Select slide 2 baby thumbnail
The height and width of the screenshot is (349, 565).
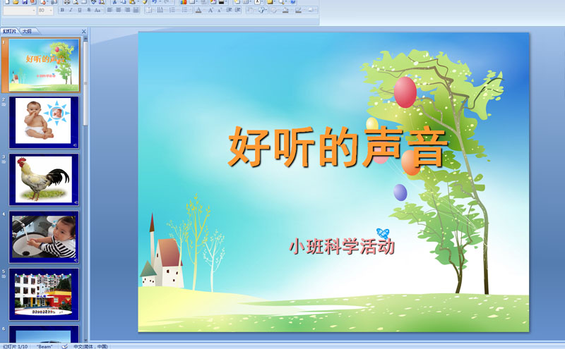(44, 123)
